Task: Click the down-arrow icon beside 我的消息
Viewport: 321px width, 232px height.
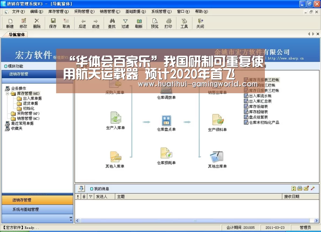Action: tap(81, 188)
